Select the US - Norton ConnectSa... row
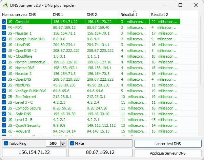 pos(28,62)
